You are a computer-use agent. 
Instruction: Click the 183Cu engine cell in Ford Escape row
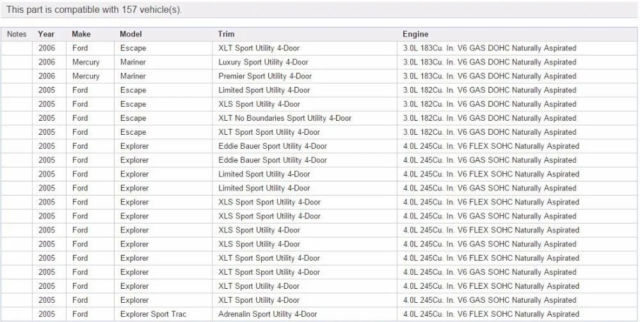(x=490, y=48)
